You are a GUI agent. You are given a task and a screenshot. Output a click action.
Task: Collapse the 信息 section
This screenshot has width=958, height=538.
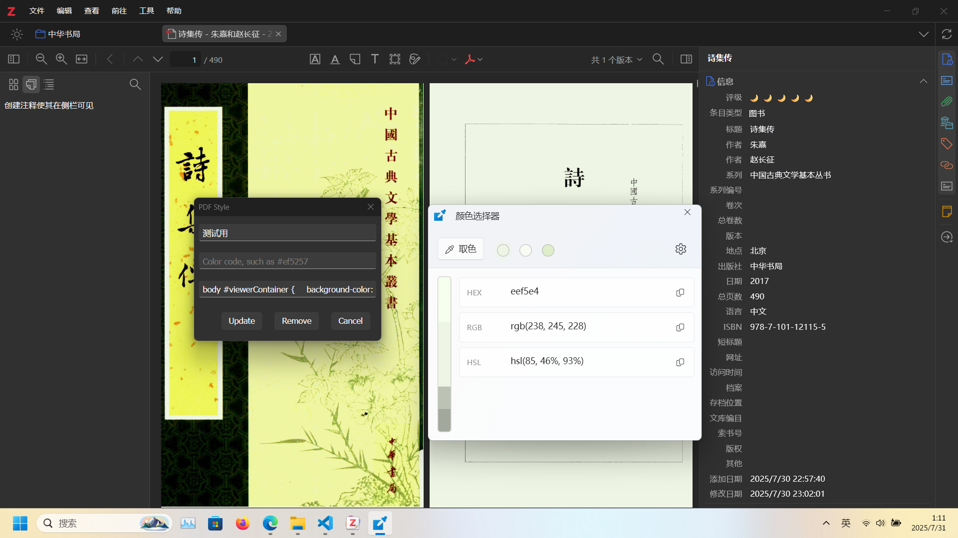tap(924, 81)
